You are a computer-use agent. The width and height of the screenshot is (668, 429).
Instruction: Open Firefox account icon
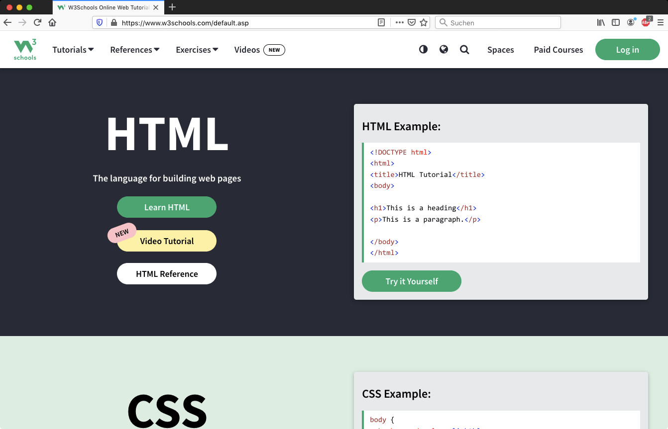coord(631,22)
